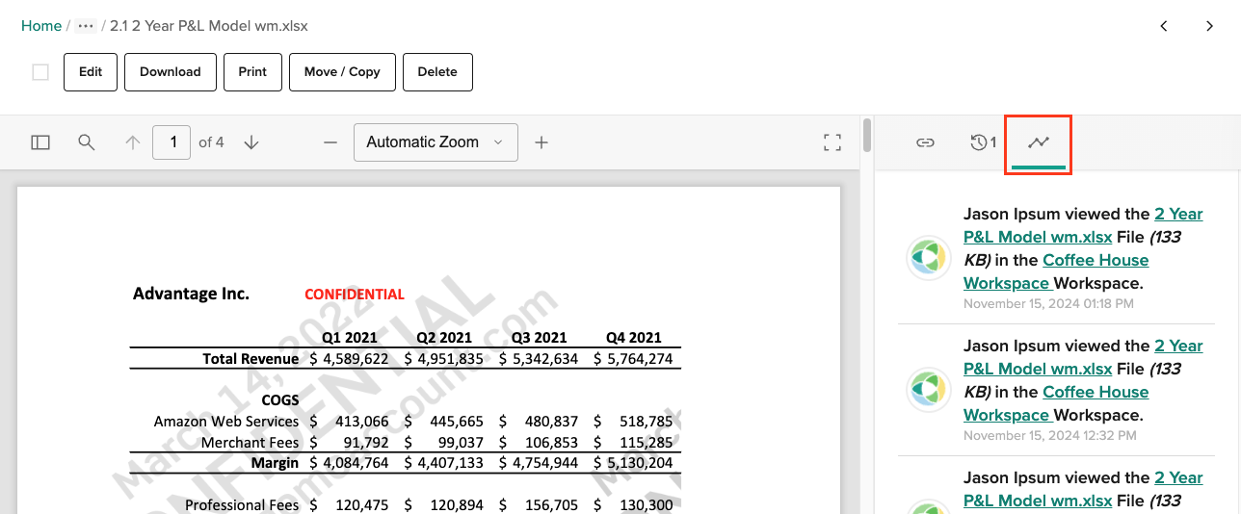Select the COGS section label

(280, 400)
